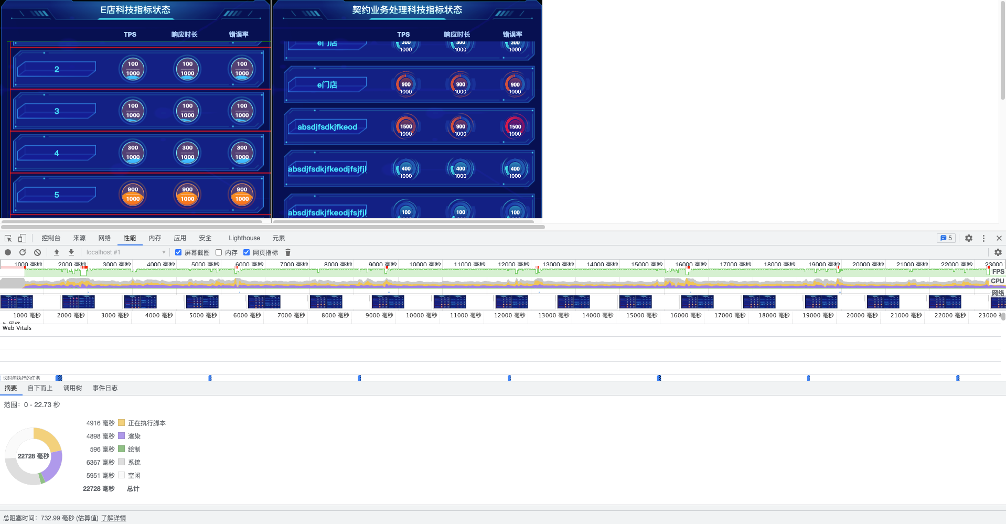The image size is (1006, 524).
Task: Save the profile using the download arrow
Action: point(71,252)
